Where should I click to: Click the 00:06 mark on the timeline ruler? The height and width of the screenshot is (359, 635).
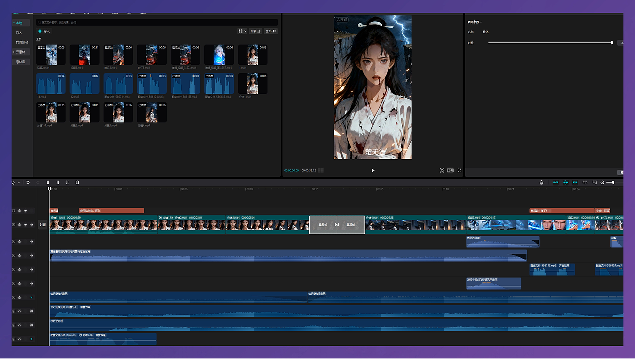[184, 189]
